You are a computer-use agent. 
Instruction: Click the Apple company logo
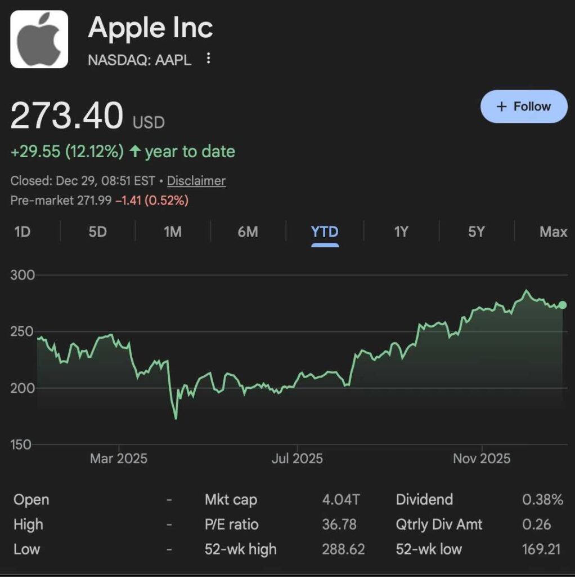(39, 38)
